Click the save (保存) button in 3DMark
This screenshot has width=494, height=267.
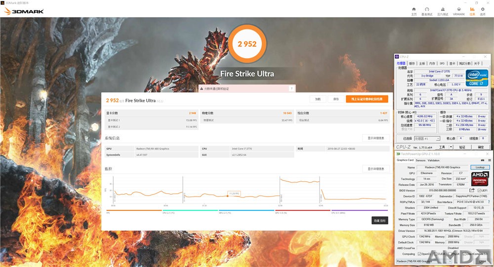click(x=336, y=99)
